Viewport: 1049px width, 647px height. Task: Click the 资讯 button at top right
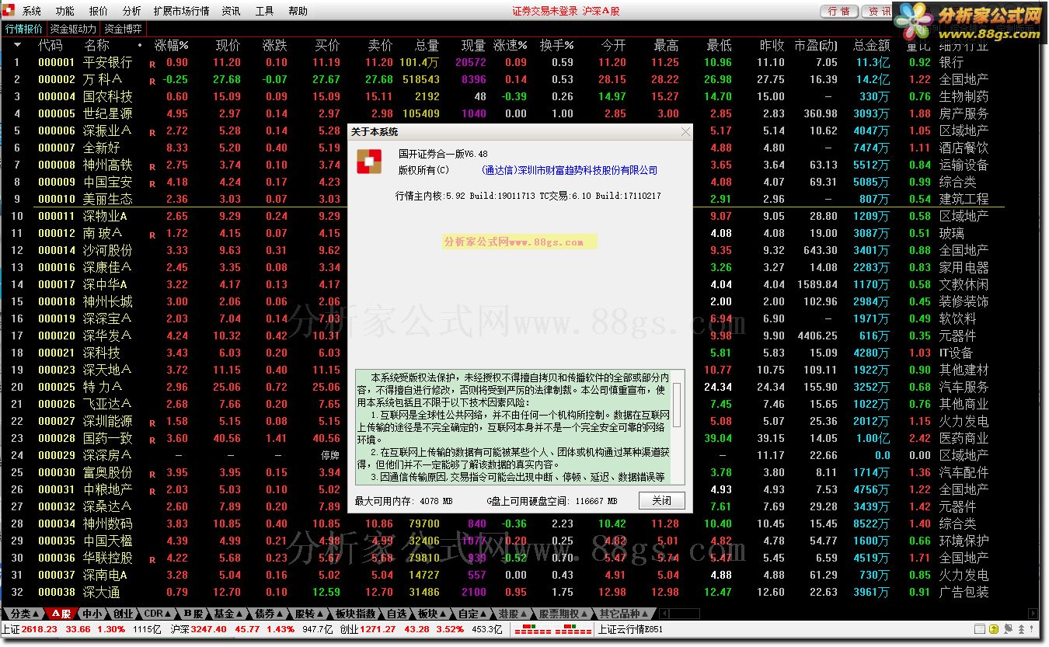pyautogui.click(x=878, y=12)
